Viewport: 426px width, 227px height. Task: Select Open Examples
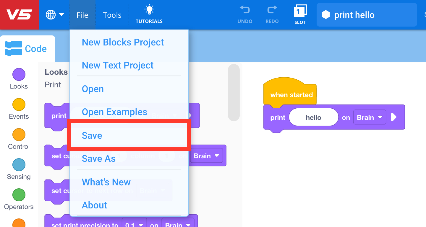coord(114,112)
